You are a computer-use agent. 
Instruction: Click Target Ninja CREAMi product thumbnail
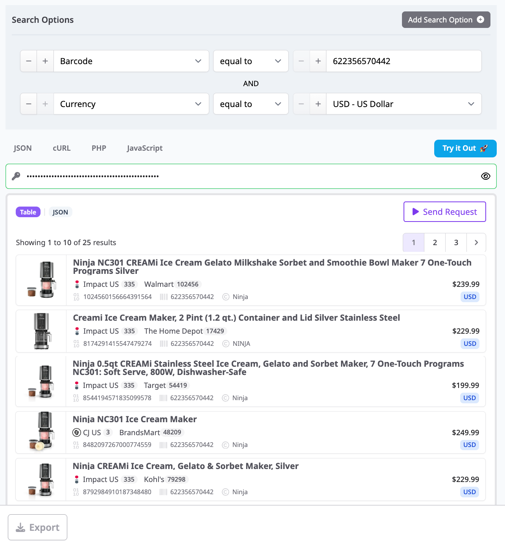pos(41,381)
